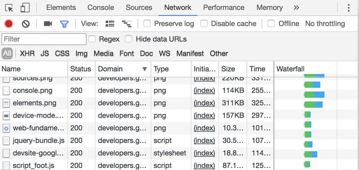Open the Performance tab
The image size is (359, 170).
point(223,8)
